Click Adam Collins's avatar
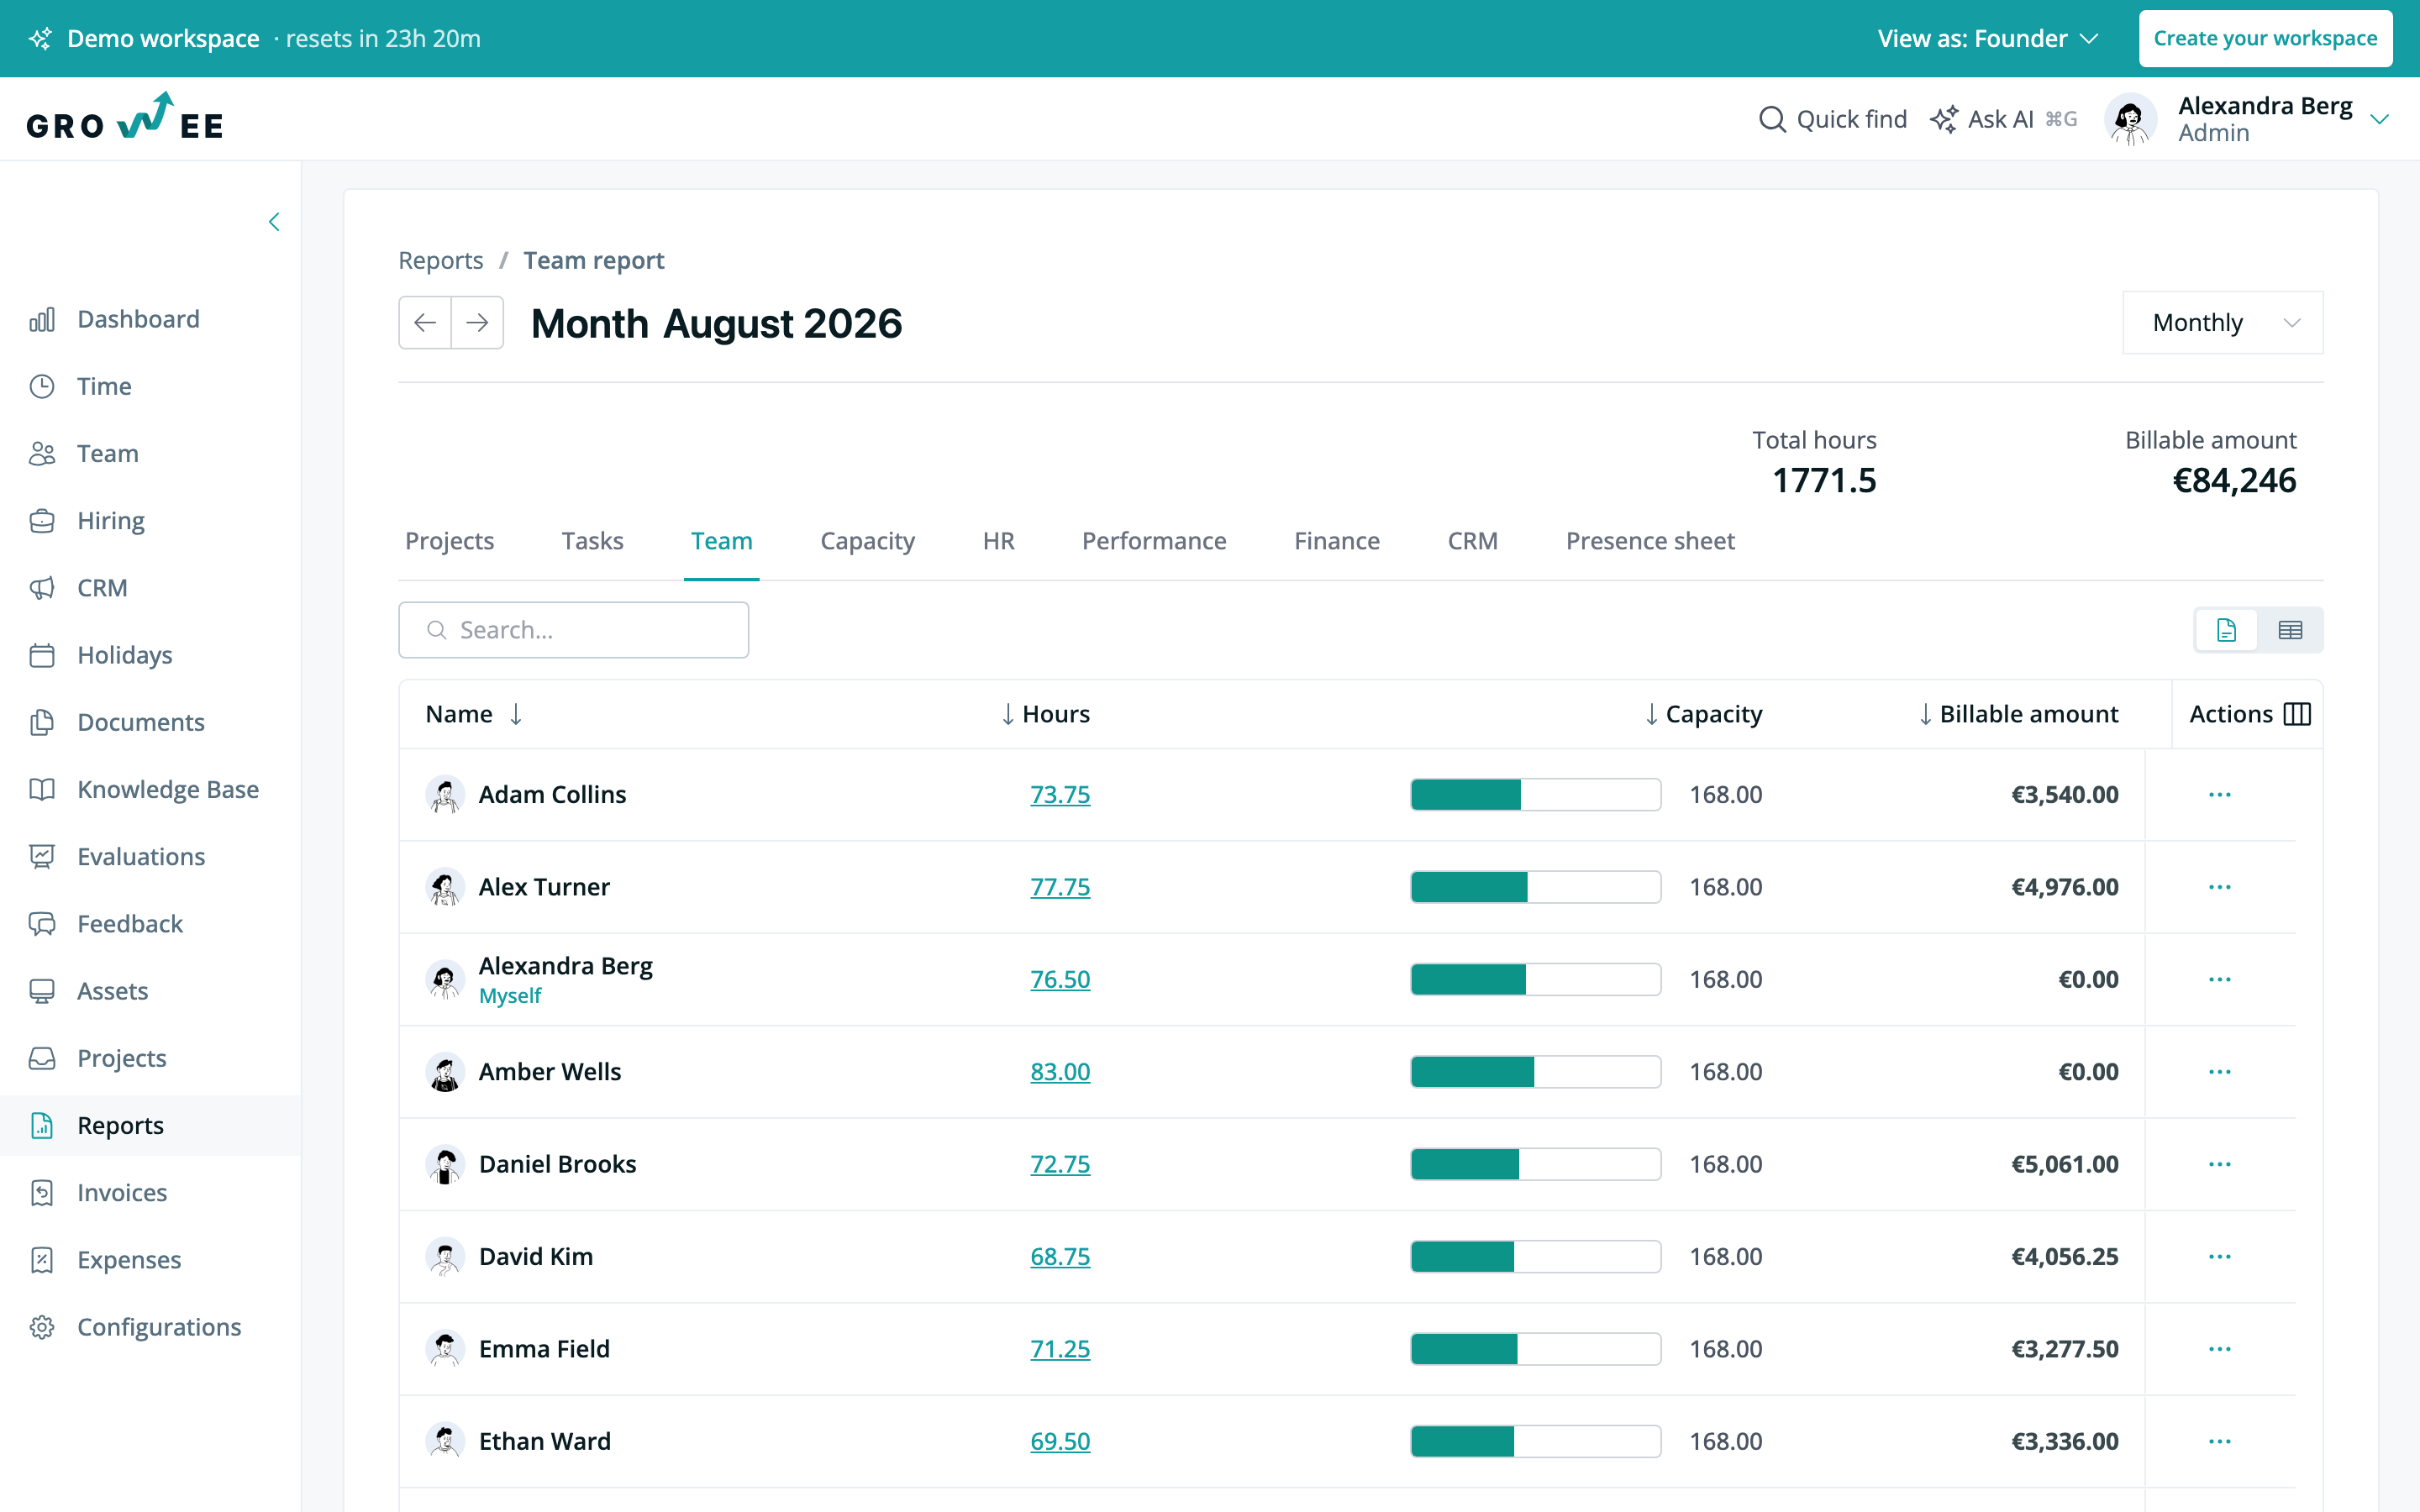This screenshot has height=1512, width=2420. [x=445, y=795]
